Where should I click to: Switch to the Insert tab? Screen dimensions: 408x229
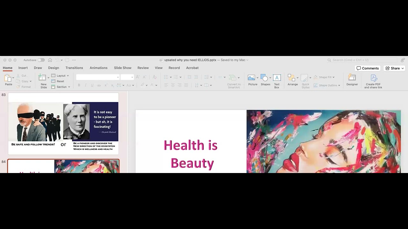[23, 68]
